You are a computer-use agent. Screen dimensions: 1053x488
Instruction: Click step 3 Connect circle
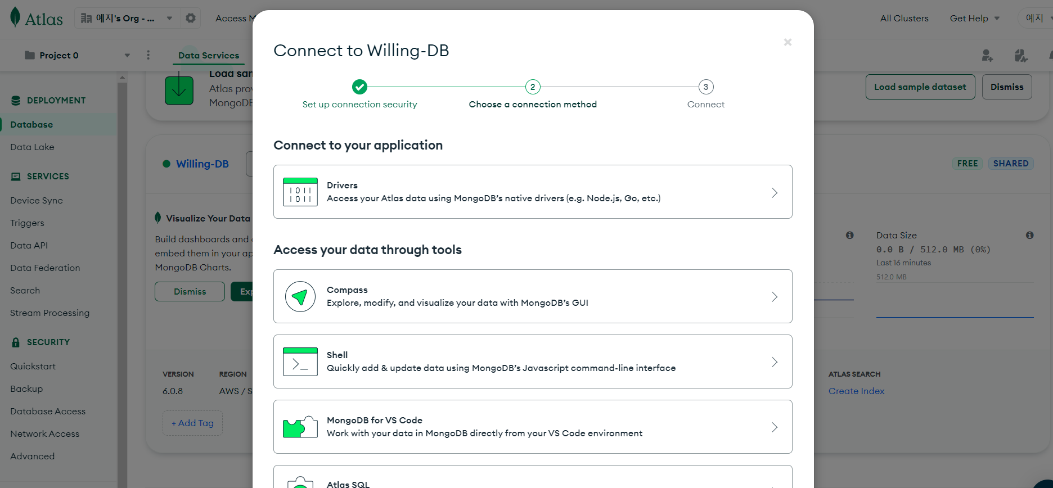[706, 87]
